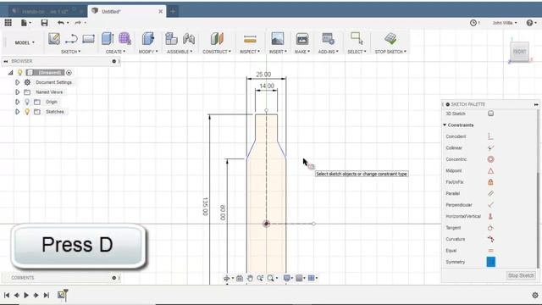Jump to timeline start
The height and width of the screenshot is (305, 542).
pos(7,296)
